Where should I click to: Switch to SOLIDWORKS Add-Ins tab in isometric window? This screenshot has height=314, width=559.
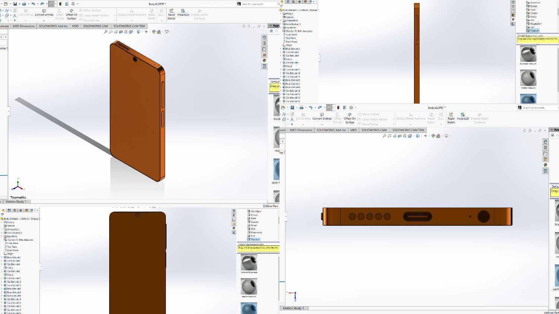point(53,26)
